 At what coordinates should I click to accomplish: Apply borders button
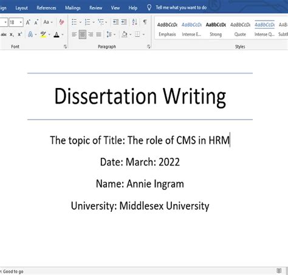pyautogui.click(x=137, y=35)
